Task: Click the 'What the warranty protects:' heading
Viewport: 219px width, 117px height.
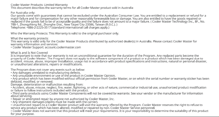Action: point(30,38)
